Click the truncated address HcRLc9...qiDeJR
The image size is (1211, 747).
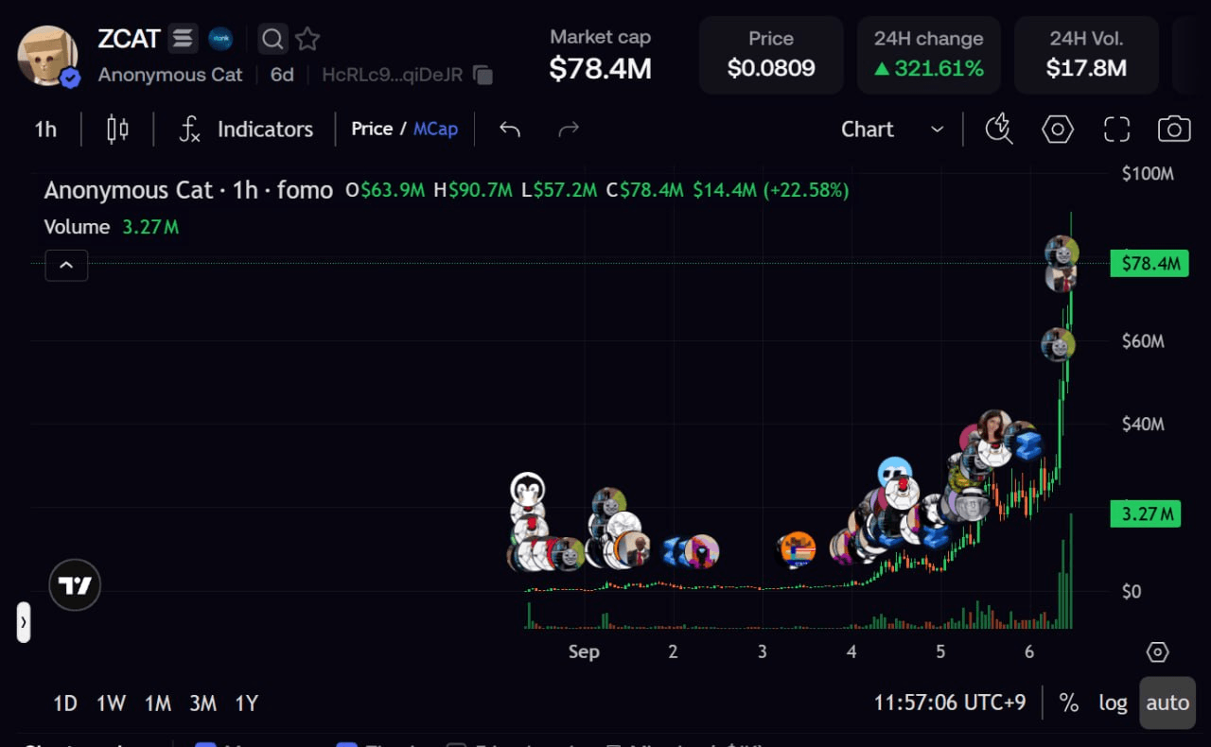pyautogui.click(x=392, y=75)
